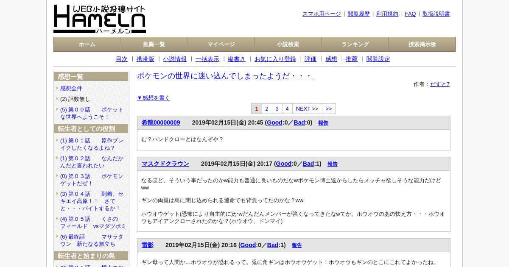Screen dimensions: 509x267
Task: Open user 希龍00000009 profile
Action: tap(161, 123)
